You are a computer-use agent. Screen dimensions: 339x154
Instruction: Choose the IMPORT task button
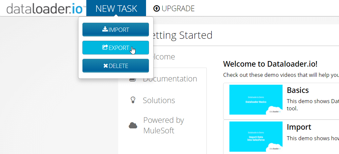click(x=116, y=30)
